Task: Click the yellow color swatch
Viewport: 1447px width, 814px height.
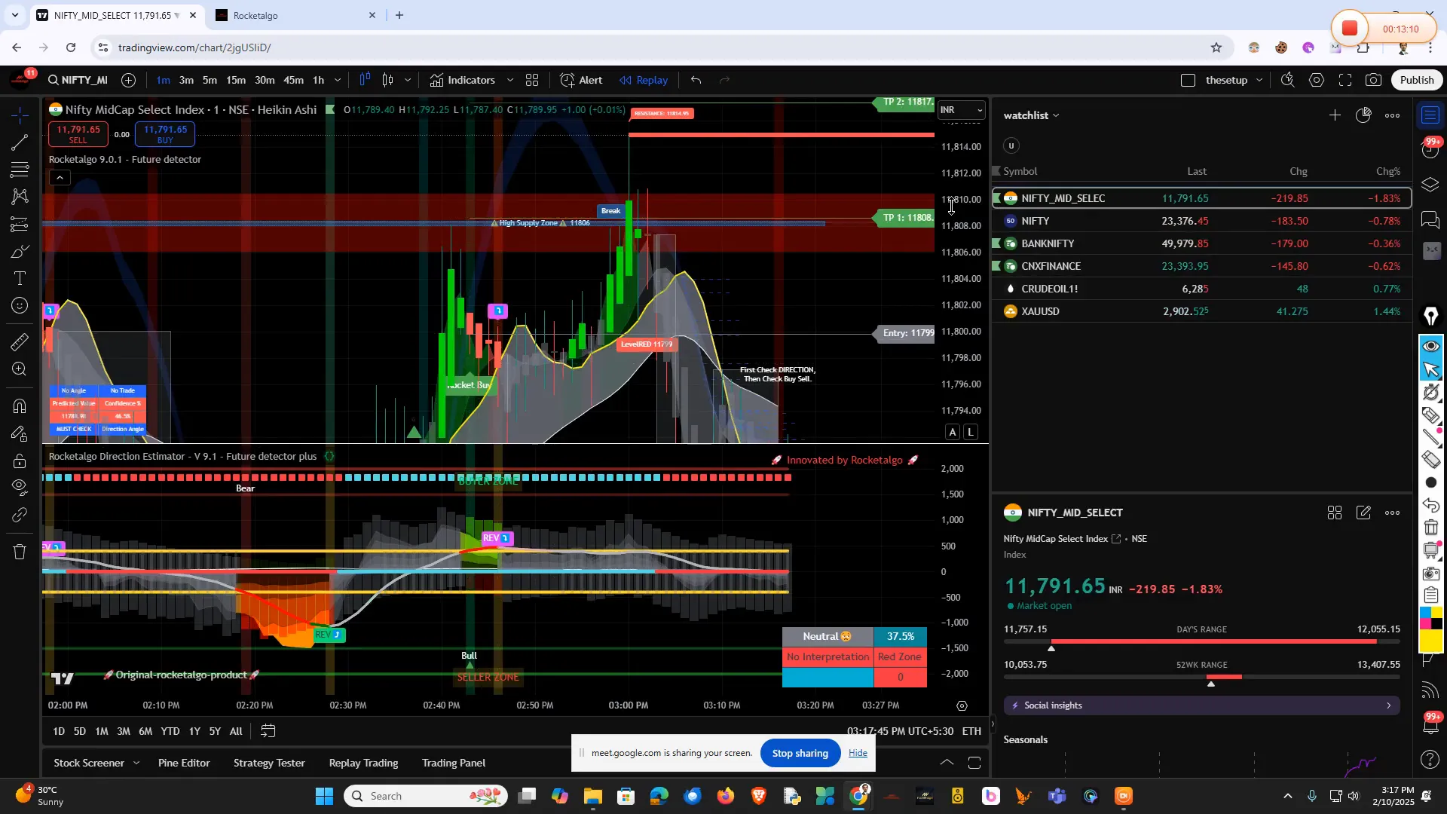Action: coord(1431,641)
